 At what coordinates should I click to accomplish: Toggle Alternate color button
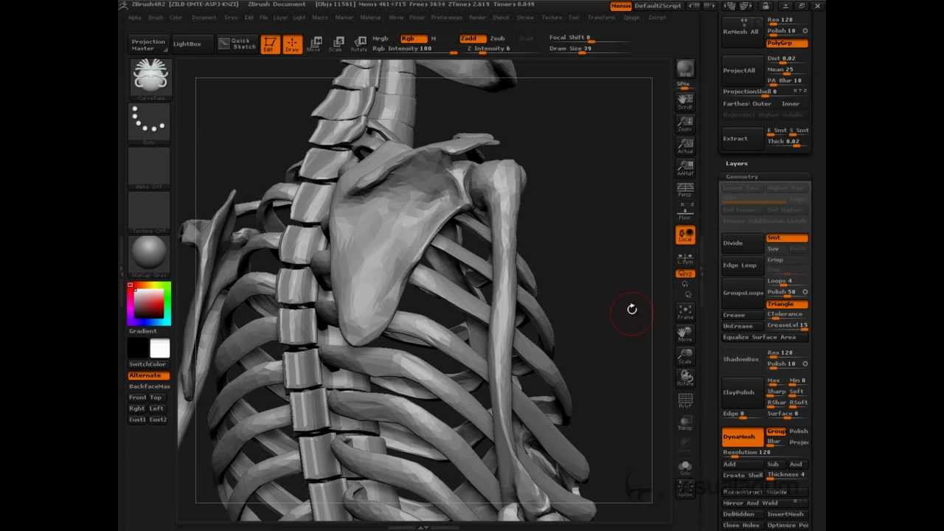pos(149,375)
